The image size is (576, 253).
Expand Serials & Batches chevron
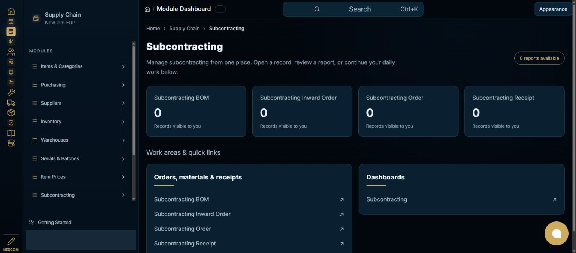[123, 158]
